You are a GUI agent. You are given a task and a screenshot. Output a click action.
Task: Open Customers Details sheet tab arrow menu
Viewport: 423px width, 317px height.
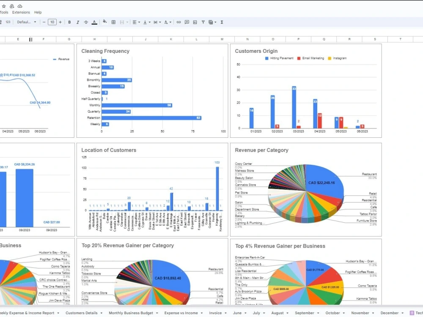click(x=102, y=313)
